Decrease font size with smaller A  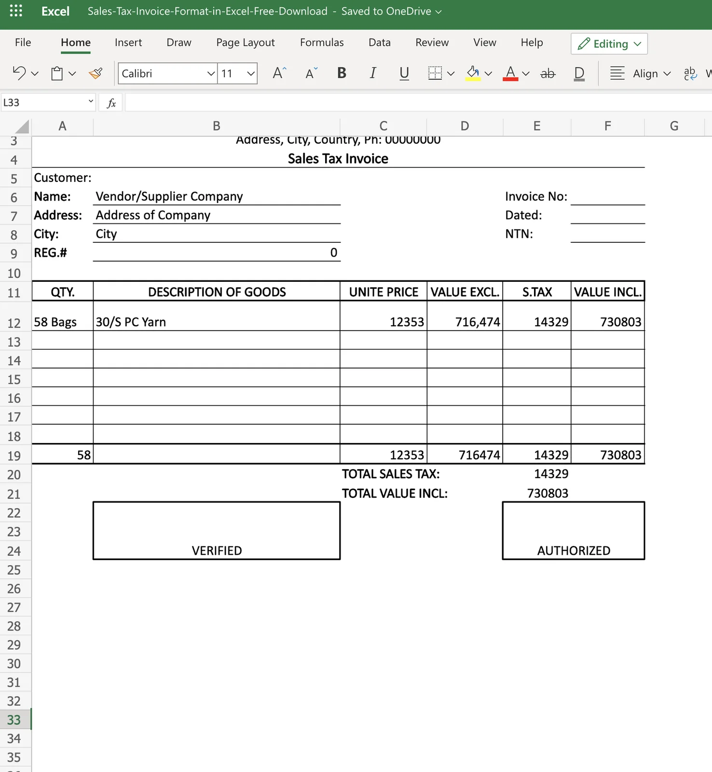pyautogui.click(x=312, y=73)
